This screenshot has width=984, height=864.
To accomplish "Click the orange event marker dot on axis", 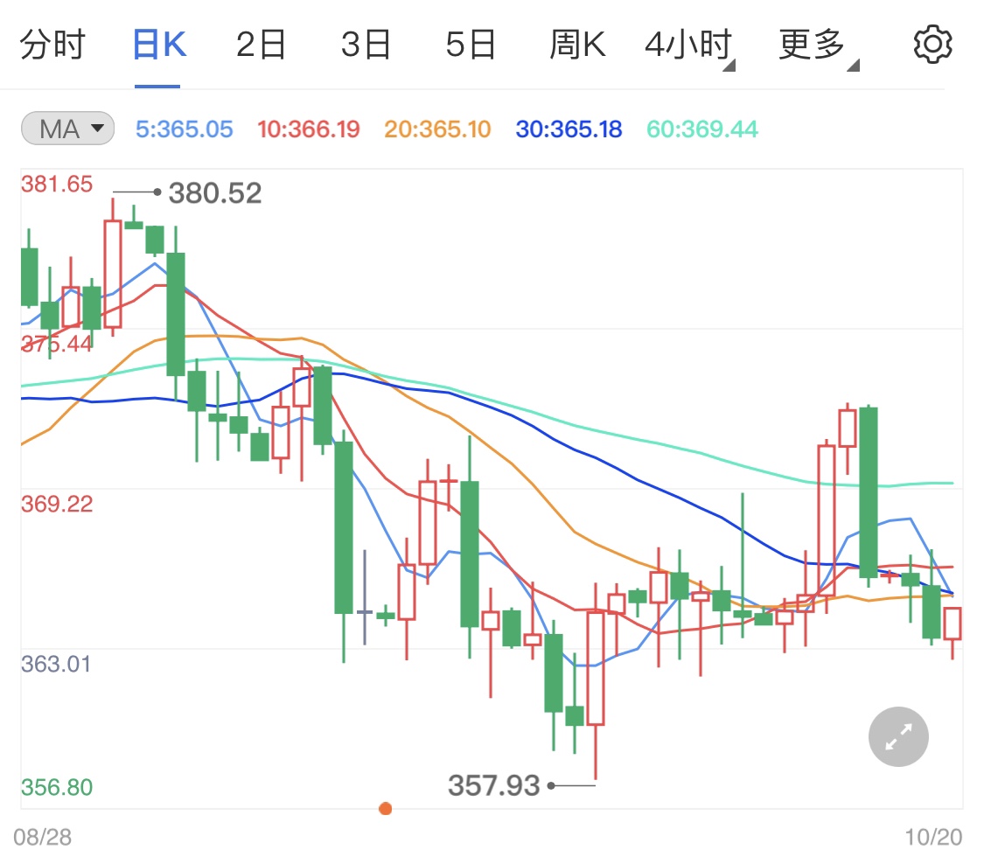I will click(x=386, y=808).
